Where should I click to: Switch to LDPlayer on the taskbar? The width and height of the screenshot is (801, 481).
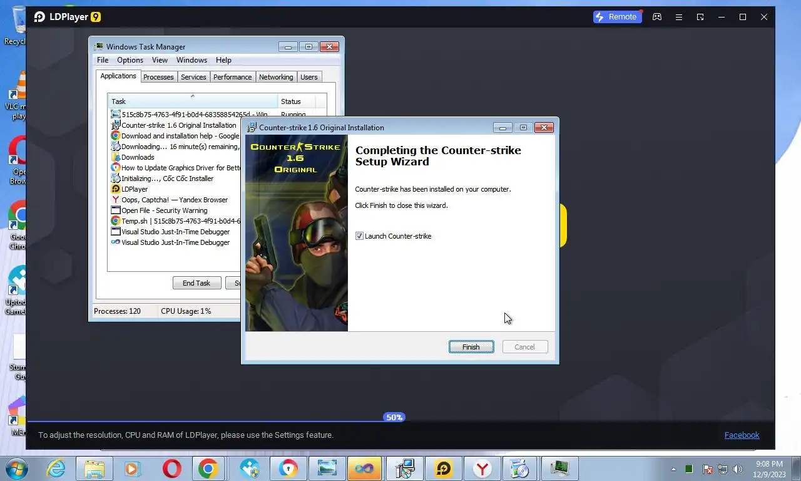(444, 468)
